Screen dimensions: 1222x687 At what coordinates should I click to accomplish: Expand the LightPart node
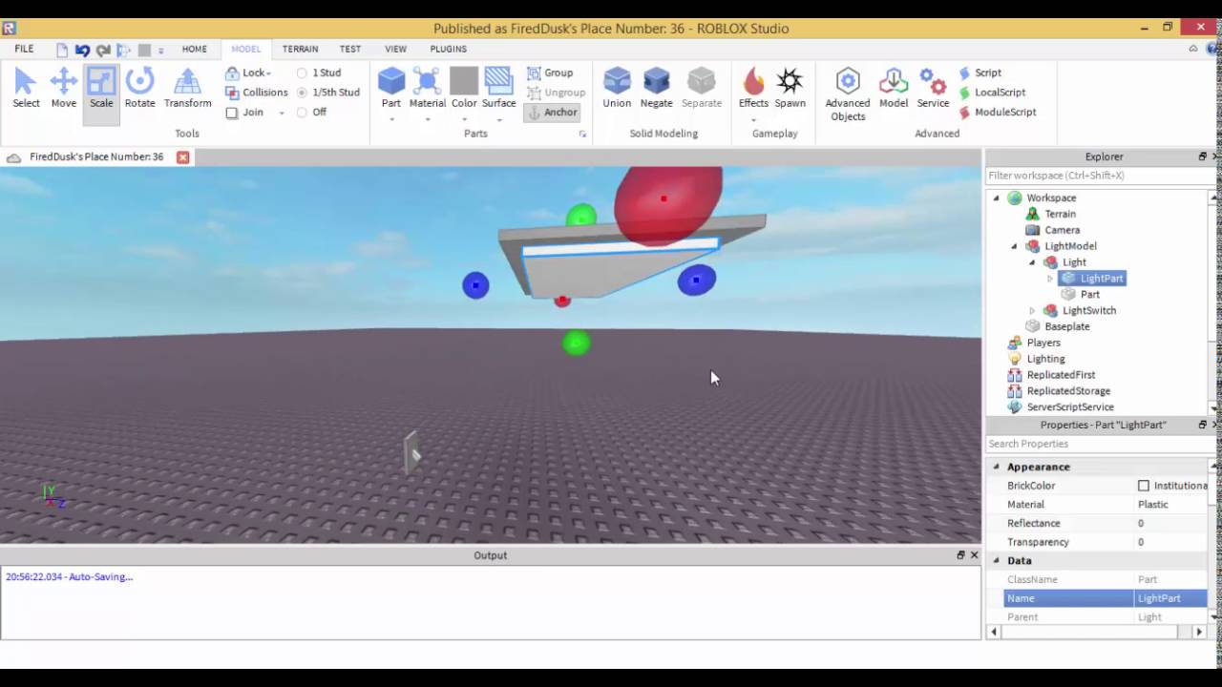tap(1050, 279)
